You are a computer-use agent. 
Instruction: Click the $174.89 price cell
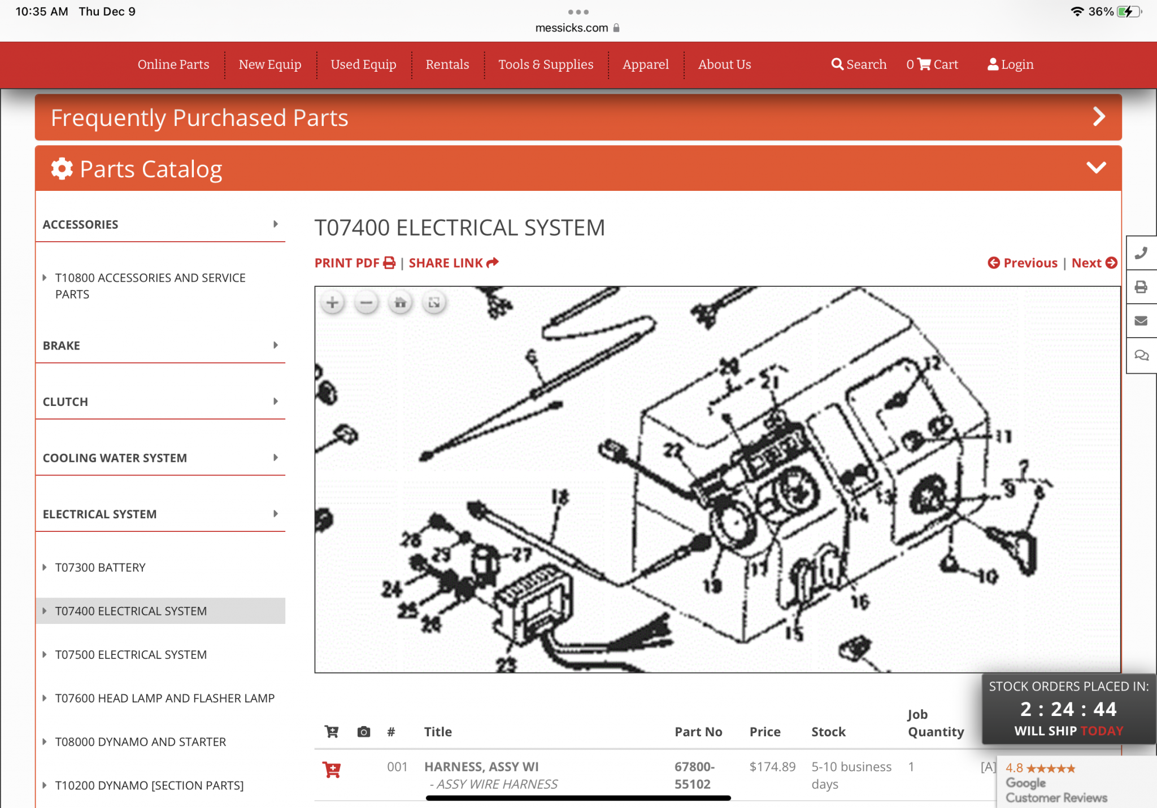772,767
